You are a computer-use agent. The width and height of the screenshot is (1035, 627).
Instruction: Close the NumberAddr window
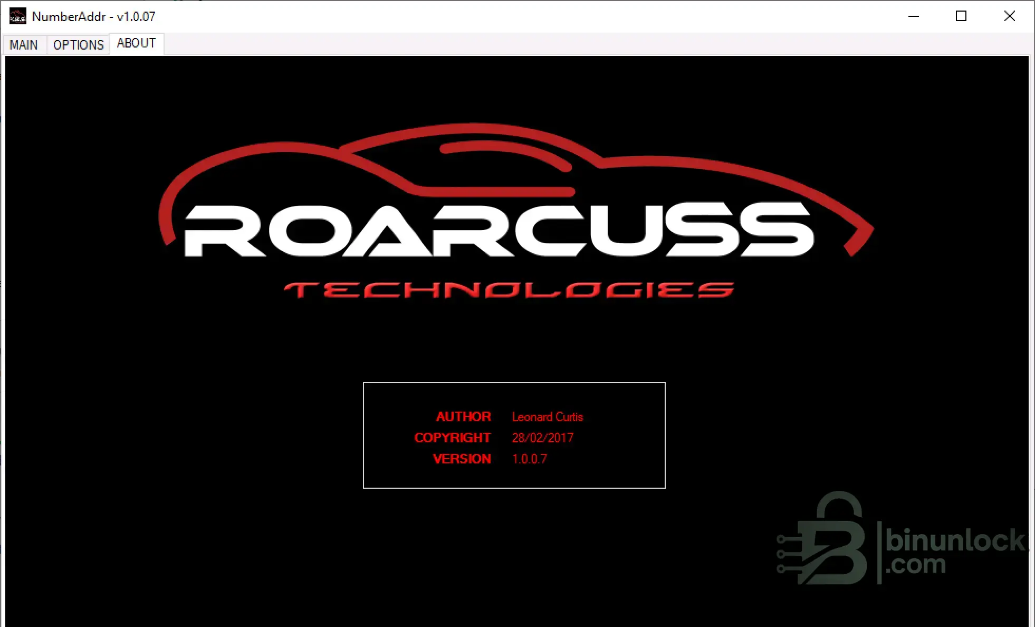[1010, 16]
